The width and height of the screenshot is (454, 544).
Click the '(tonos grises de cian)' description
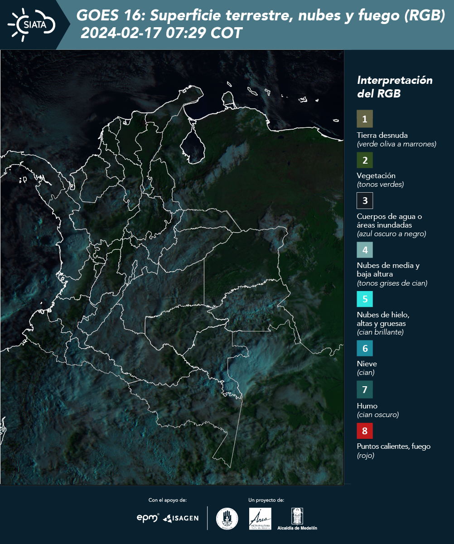point(392,283)
